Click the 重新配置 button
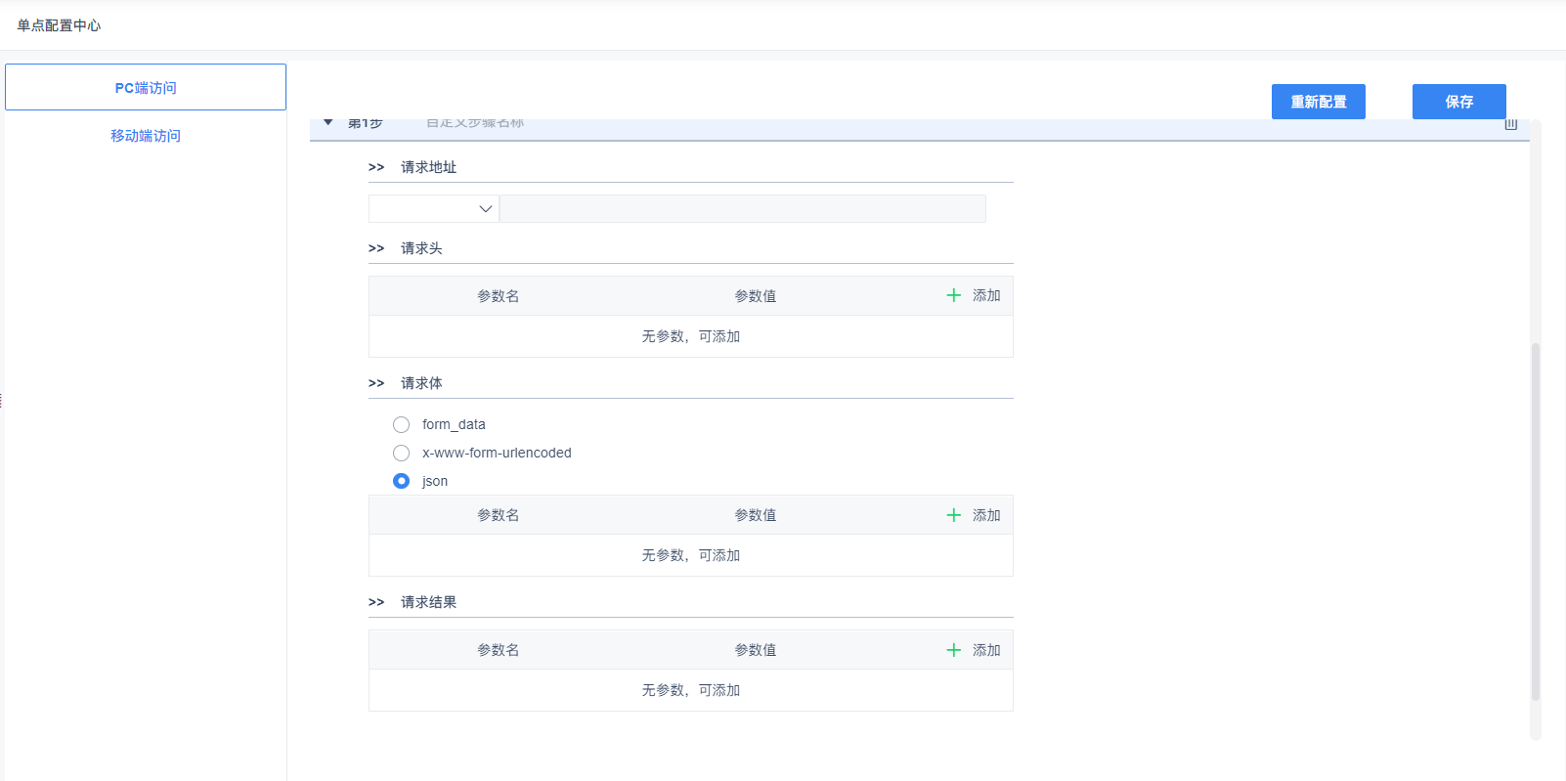 click(1318, 102)
